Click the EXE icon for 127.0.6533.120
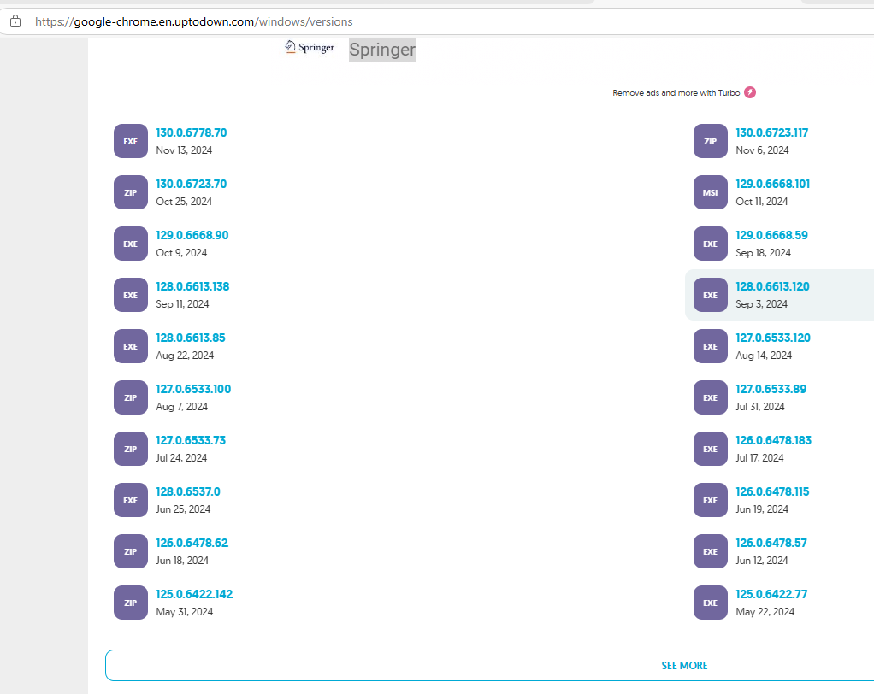 point(710,346)
